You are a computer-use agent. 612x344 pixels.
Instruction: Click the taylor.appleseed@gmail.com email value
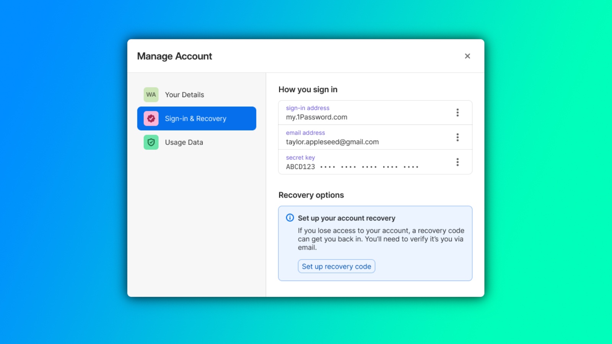tap(332, 142)
